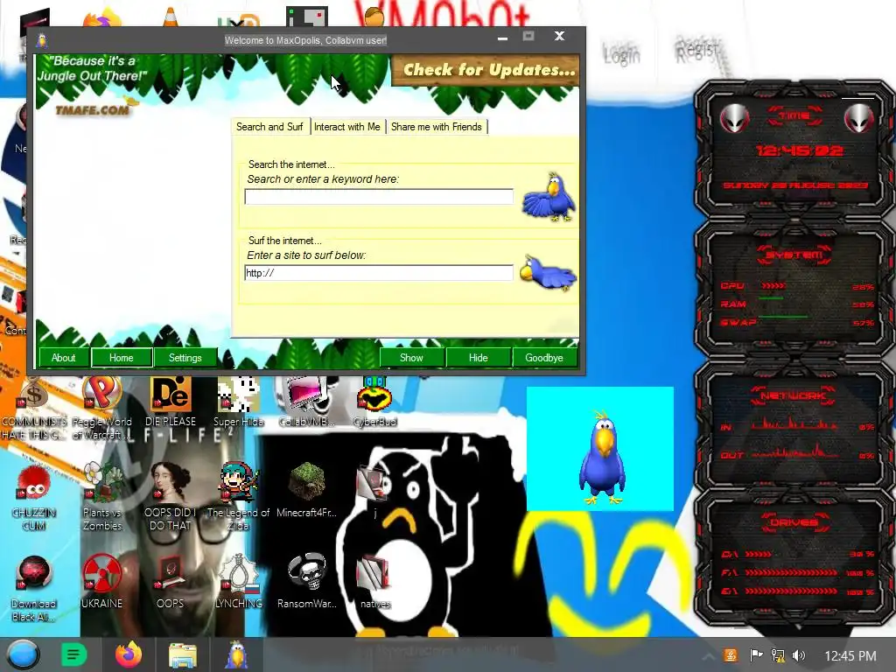Click the blue bird desktop character

pyautogui.click(x=601, y=457)
